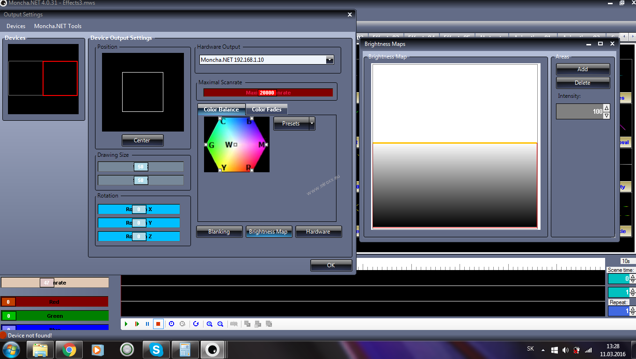636x359 pixels.
Task: Click the Green color level slider
Action: 54,316
